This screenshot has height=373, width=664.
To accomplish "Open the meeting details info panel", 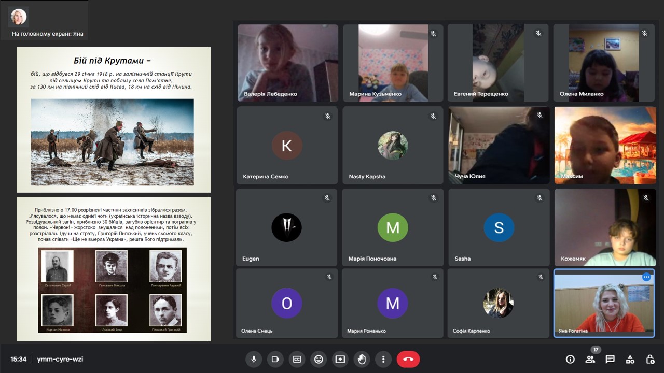I will point(570,359).
